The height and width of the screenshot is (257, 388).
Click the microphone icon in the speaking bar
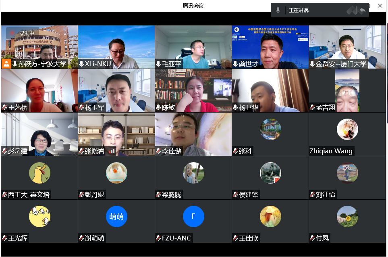pyautogui.click(x=278, y=10)
